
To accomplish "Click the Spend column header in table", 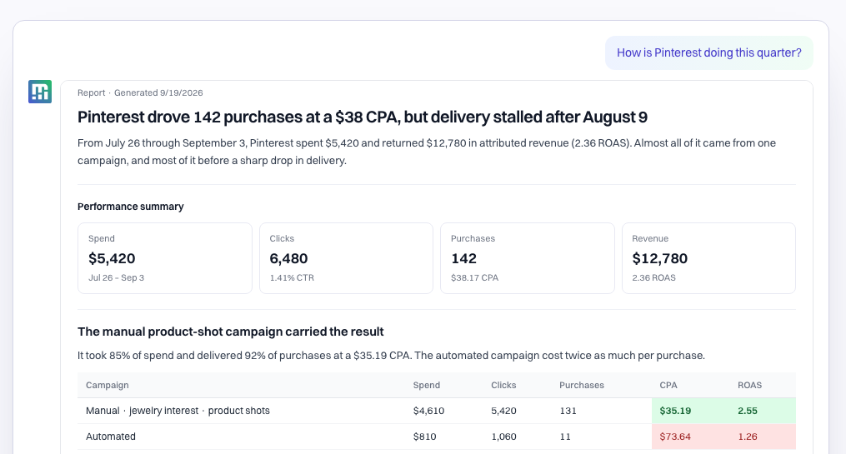I will [x=427, y=385].
